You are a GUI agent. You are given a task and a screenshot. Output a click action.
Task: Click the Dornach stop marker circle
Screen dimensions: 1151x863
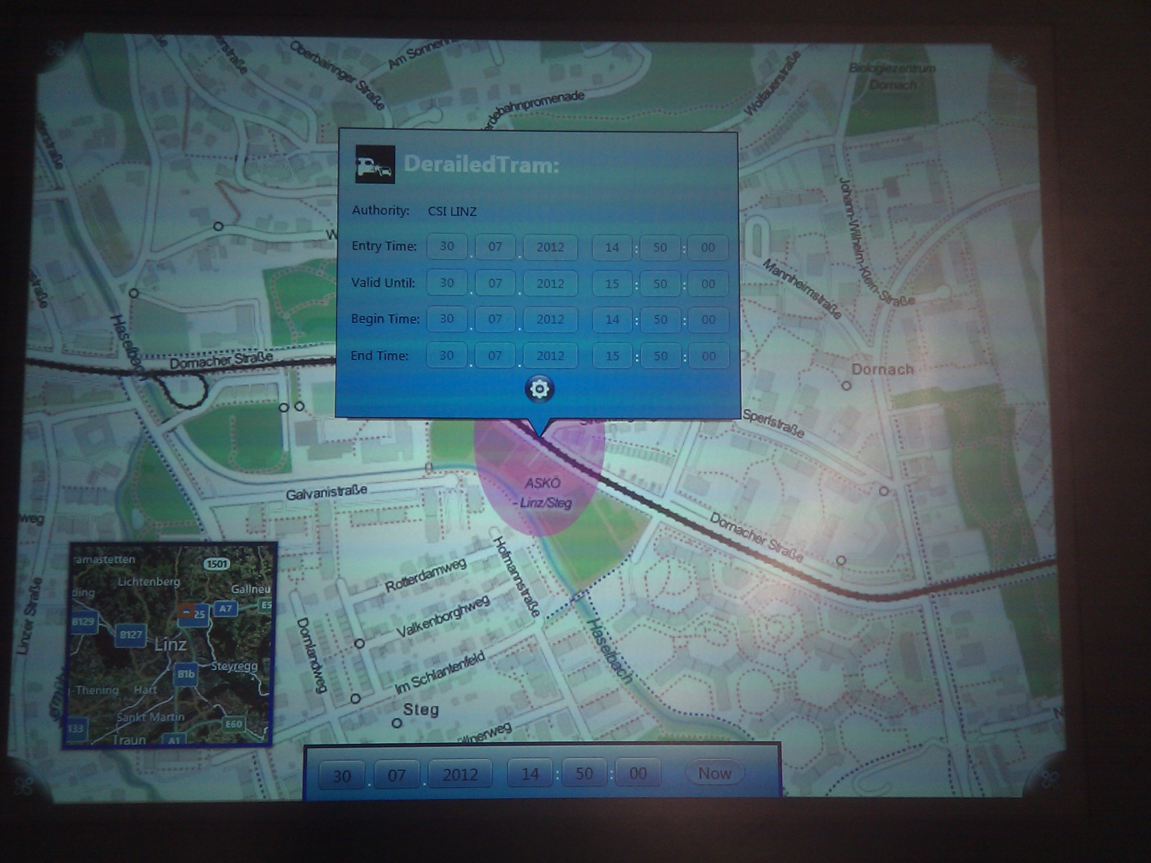pos(846,386)
